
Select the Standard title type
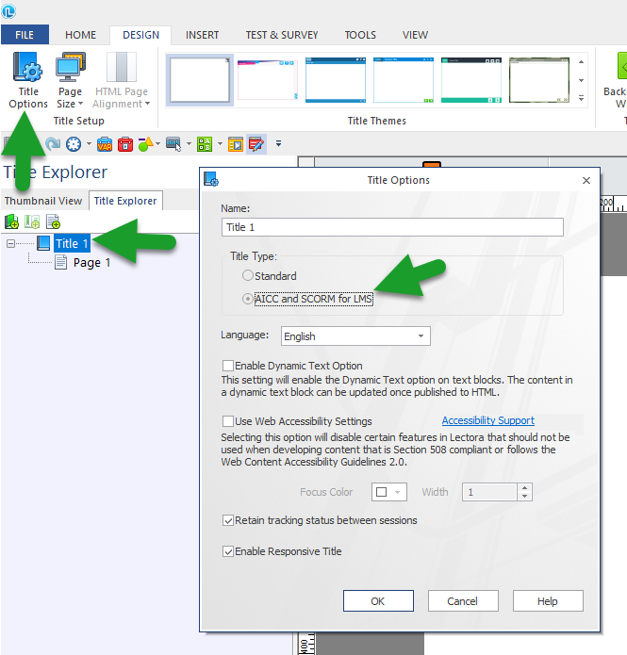click(248, 276)
